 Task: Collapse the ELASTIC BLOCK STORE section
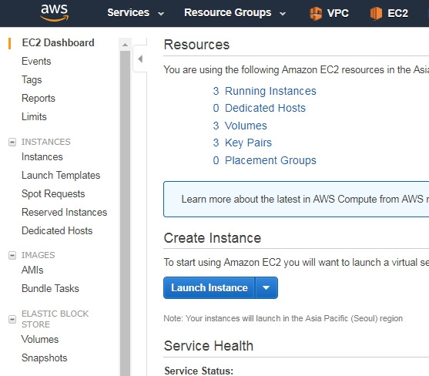(12, 319)
